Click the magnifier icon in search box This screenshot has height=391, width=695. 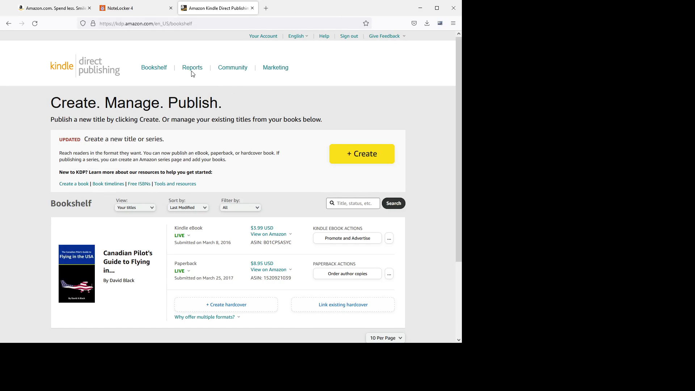tap(332, 203)
